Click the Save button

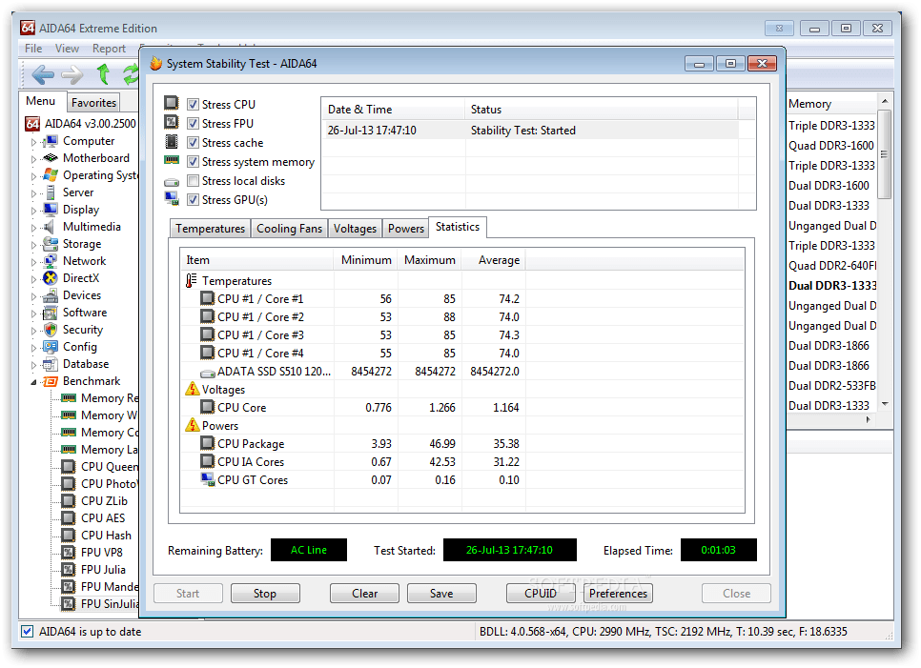tap(441, 594)
